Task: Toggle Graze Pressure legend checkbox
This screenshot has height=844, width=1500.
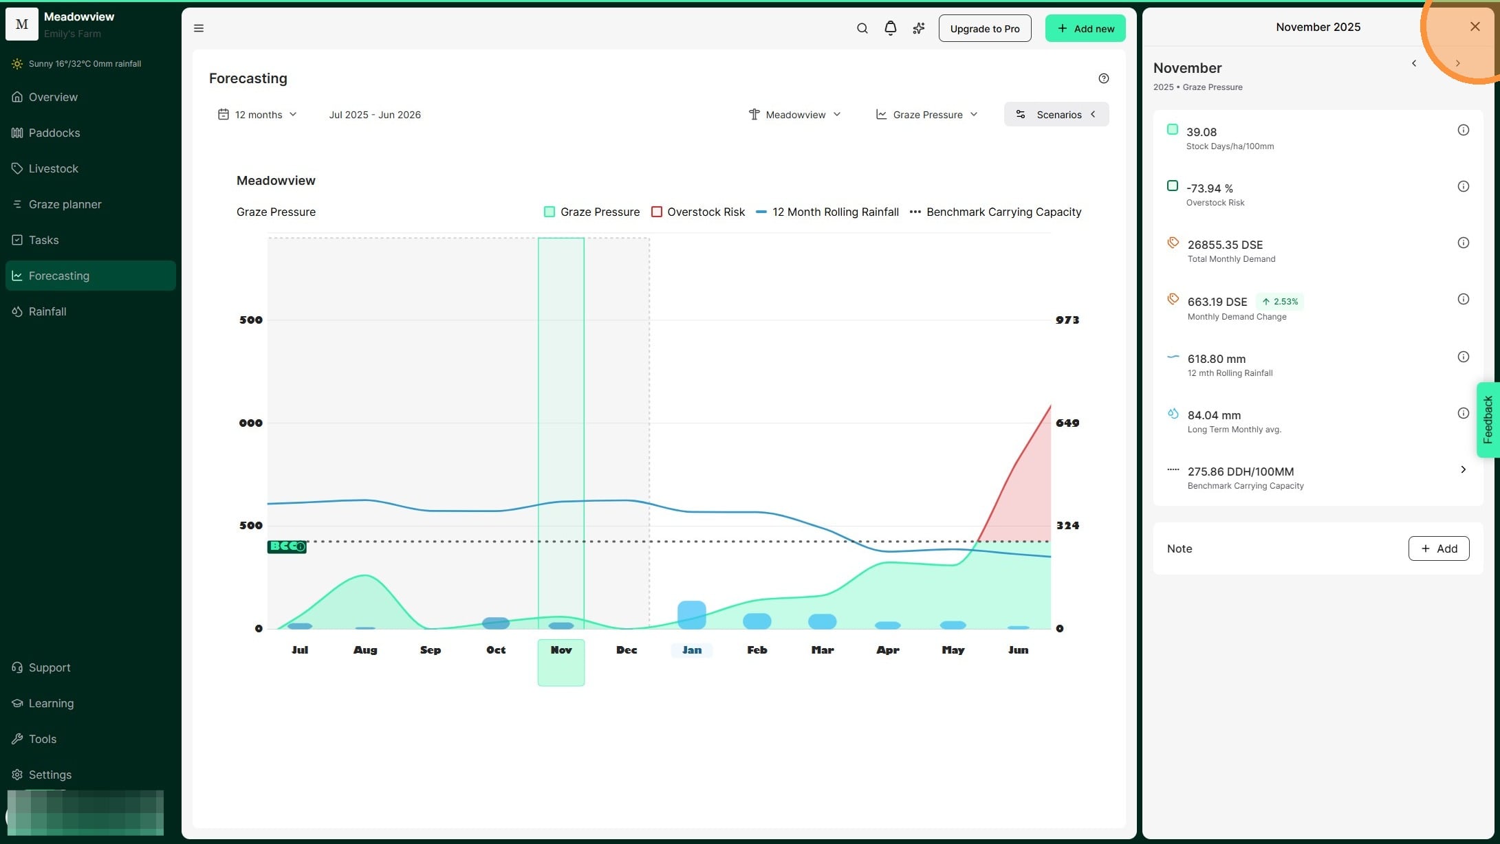Action: pyautogui.click(x=550, y=212)
